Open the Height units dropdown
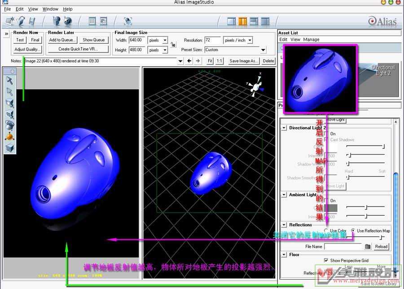Screen dimensions: 404x289 [165, 50]
